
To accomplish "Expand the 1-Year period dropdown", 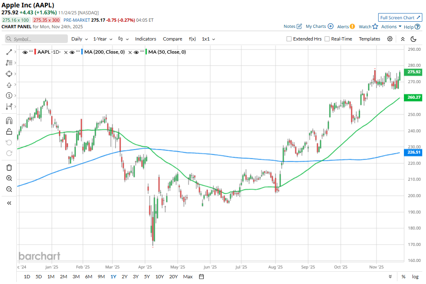I will click(x=102, y=39).
